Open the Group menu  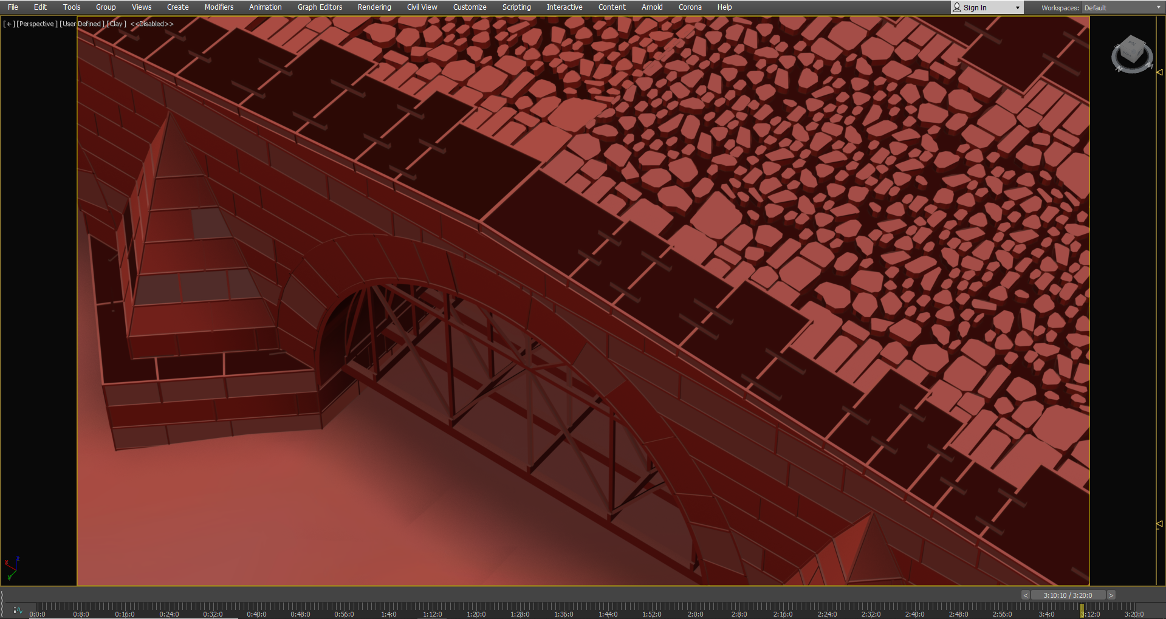(106, 7)
